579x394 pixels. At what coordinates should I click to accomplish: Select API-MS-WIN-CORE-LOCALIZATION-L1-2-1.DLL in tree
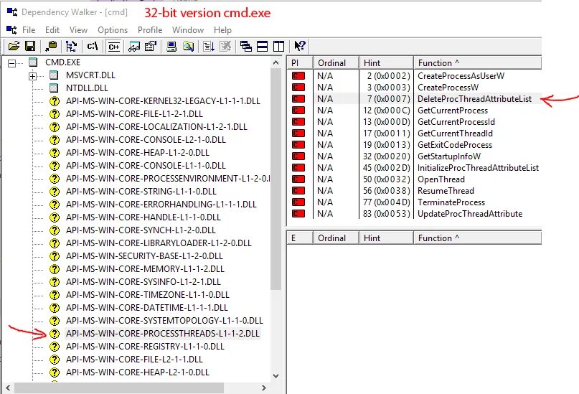156,126
